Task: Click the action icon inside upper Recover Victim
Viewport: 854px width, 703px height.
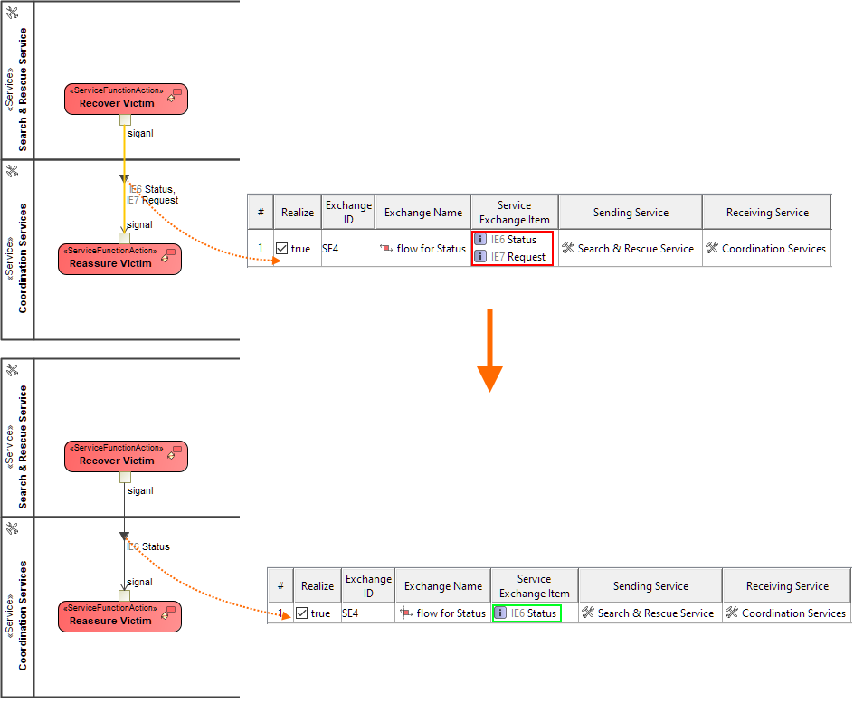Action: (x=175, y=95)
